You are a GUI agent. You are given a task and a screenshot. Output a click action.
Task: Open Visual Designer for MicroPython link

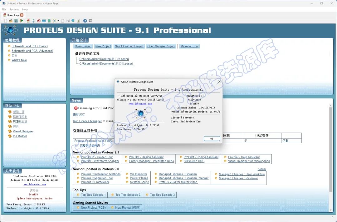pyautogui.click(x=249, y=161)
